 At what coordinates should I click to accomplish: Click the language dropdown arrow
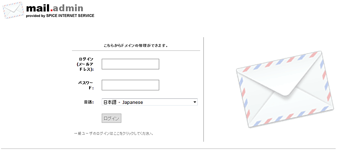[x=195, y=102]
